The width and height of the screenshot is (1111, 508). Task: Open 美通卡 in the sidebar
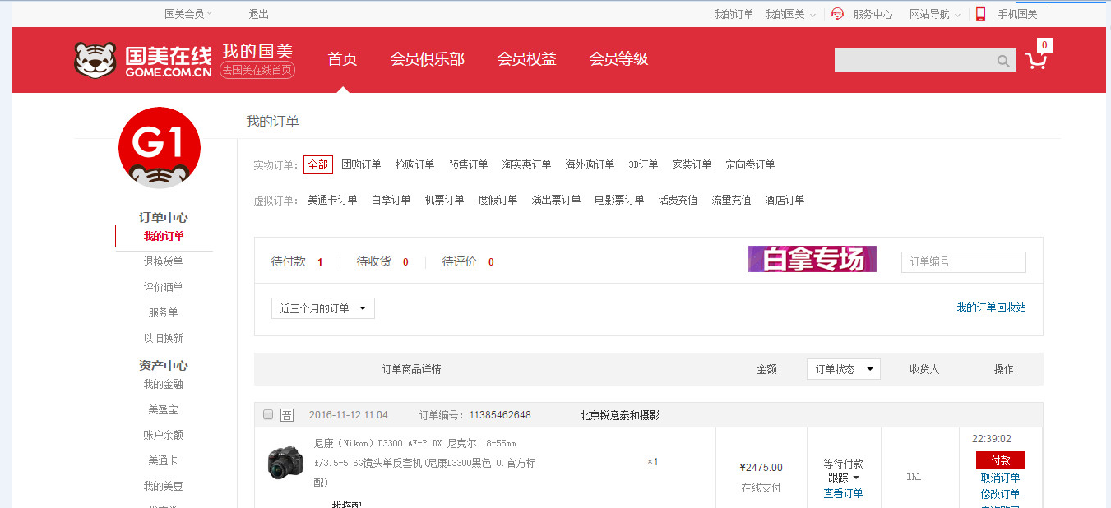coord(163,460)
